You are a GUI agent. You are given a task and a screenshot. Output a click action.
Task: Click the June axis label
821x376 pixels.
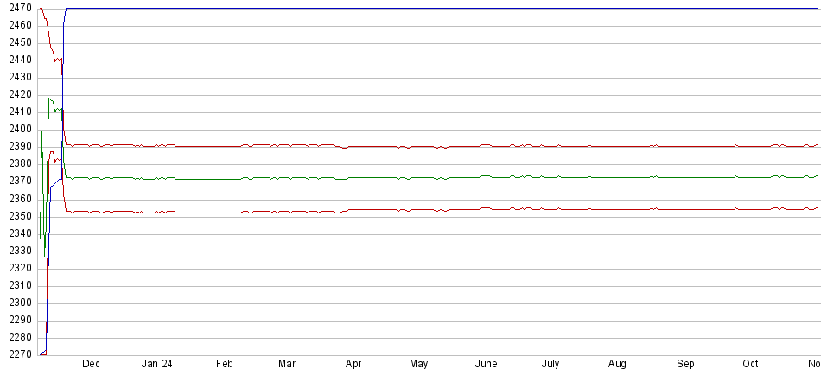[x=486, y=364]
